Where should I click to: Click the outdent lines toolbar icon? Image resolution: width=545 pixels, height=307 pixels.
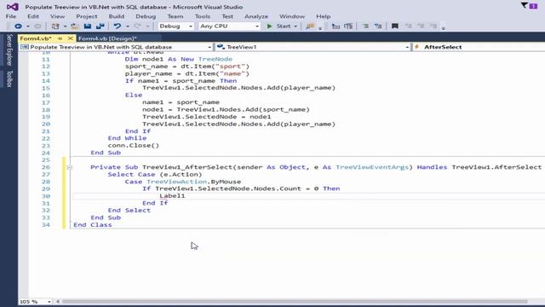click(x=336, y=26)
